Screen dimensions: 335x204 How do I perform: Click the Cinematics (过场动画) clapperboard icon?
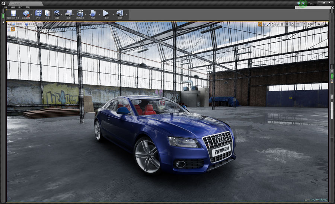80,13
